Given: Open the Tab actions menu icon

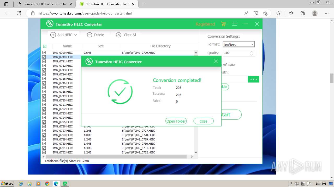Looking at the screenshot, I should (x=6, y=4).
